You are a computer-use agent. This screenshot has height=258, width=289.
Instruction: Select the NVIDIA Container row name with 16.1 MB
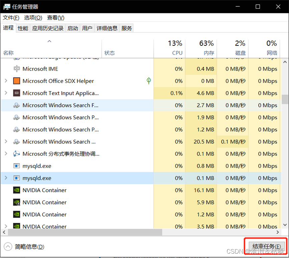(44, 190)
